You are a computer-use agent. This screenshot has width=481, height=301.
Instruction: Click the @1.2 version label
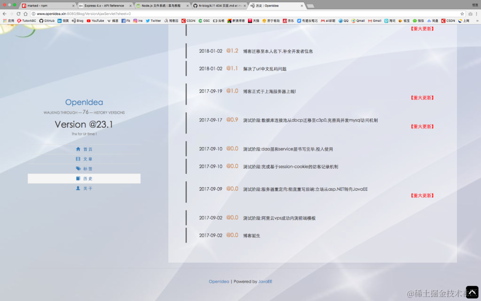pos(232,51)
